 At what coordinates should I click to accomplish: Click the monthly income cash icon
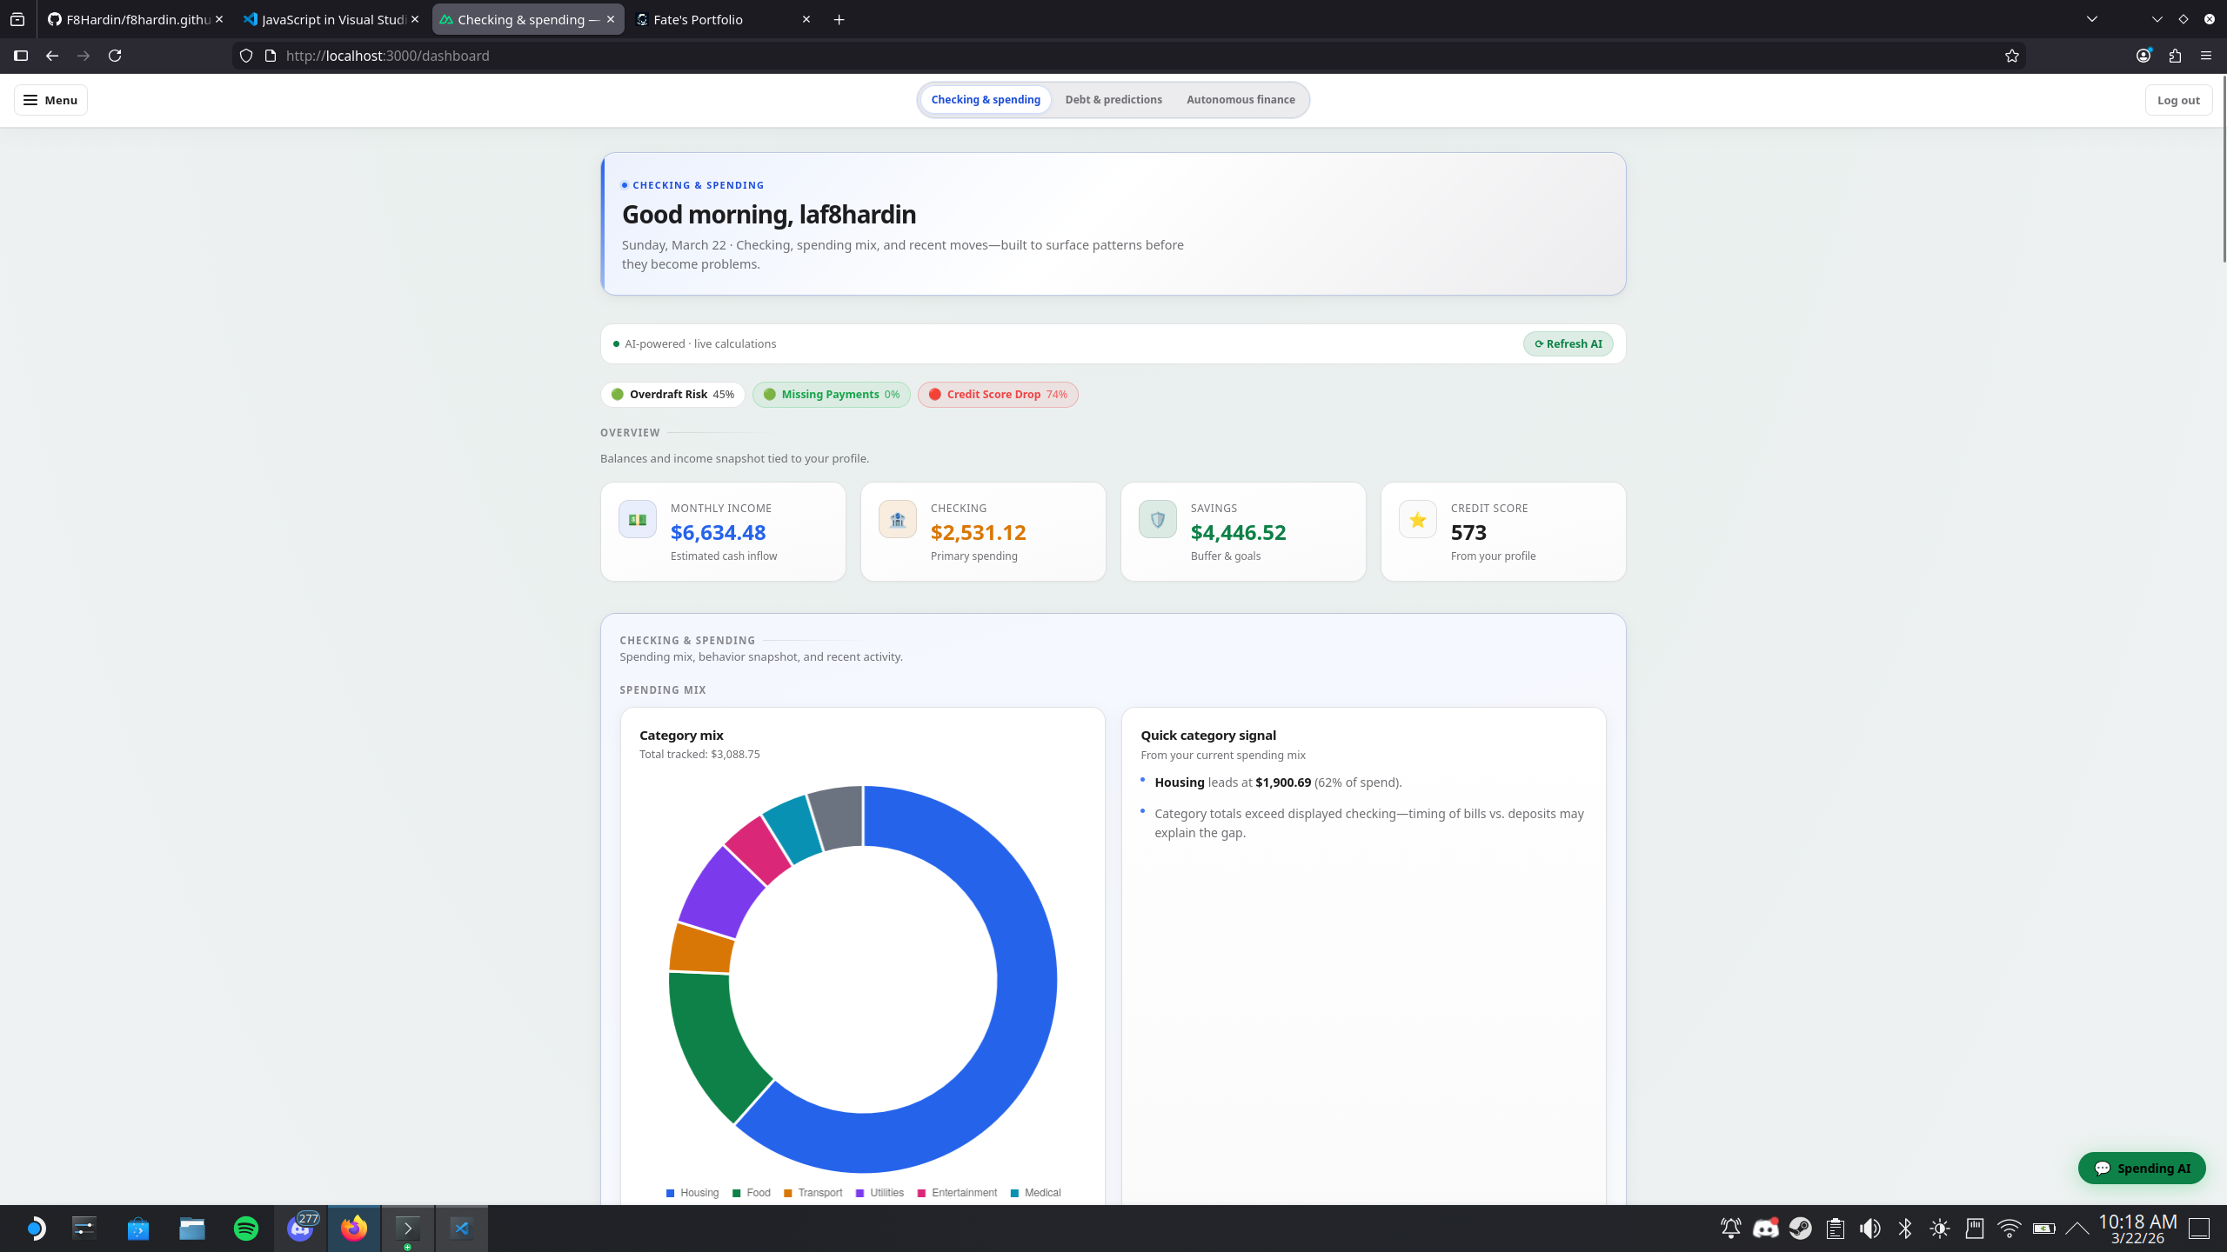[x=637, y=519]
